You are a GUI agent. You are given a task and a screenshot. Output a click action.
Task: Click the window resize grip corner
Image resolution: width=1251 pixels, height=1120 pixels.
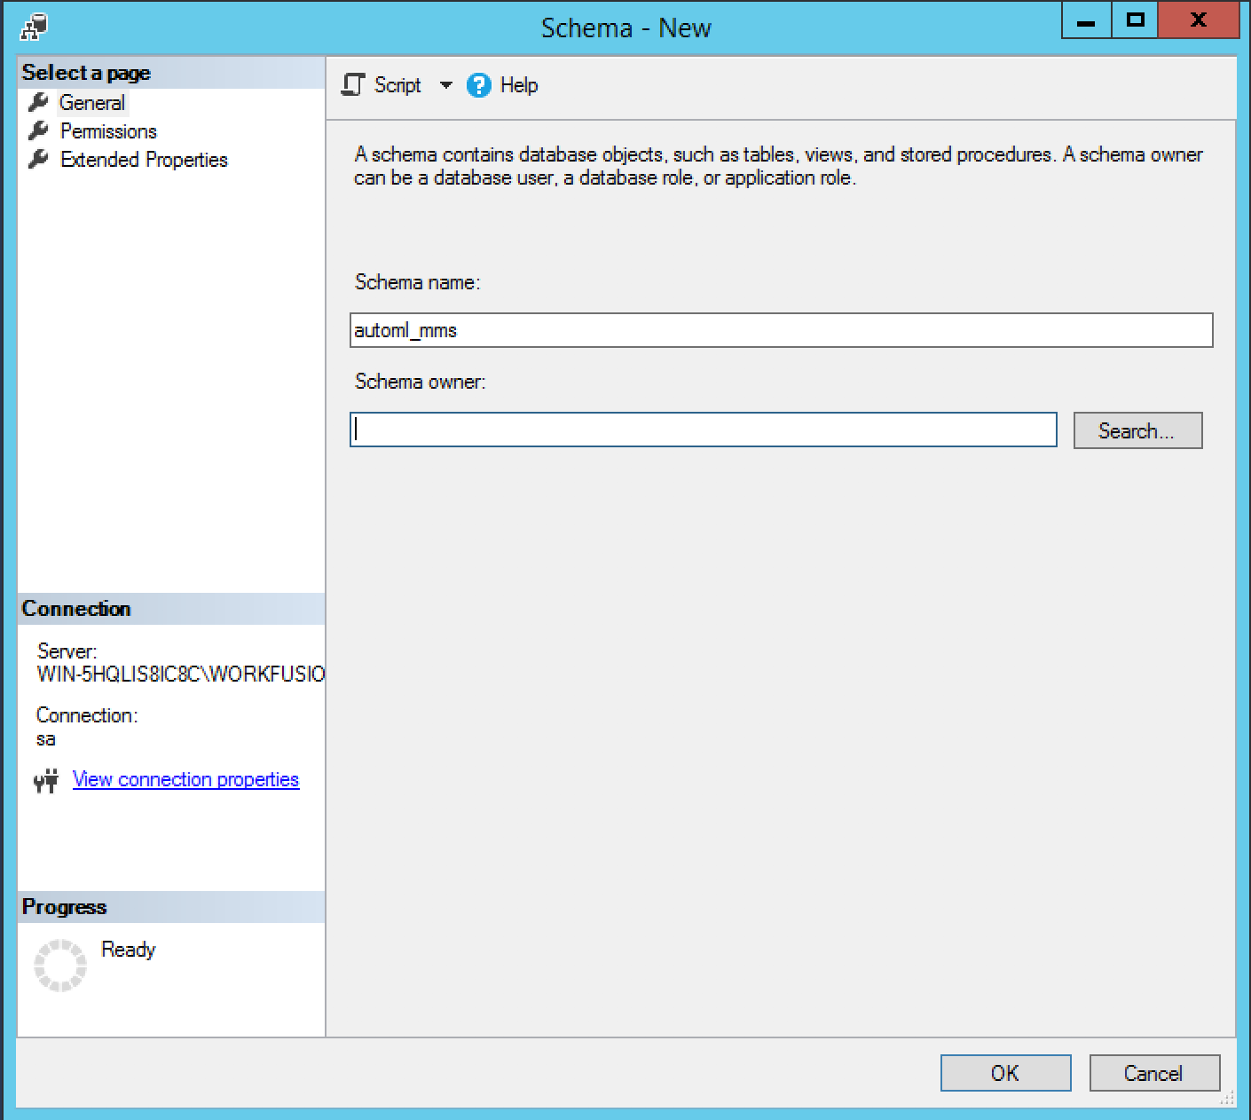tap(1227, 1099)
